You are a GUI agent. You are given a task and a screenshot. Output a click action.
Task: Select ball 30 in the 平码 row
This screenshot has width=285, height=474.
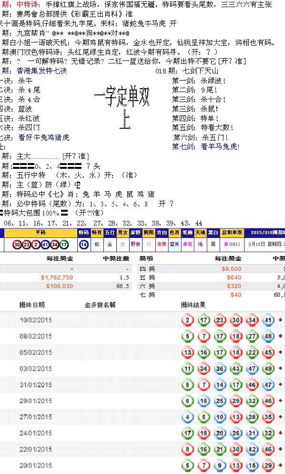point(17,244)
